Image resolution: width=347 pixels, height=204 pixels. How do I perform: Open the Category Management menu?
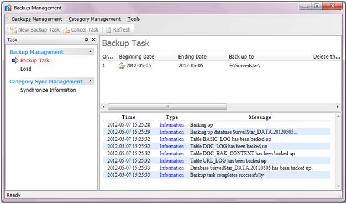pyautogui.click(x=94, y=19)
